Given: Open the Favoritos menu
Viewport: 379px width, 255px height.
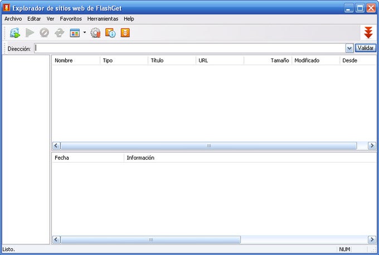Looking at the screenshot, I should click(x=71, y=18).
